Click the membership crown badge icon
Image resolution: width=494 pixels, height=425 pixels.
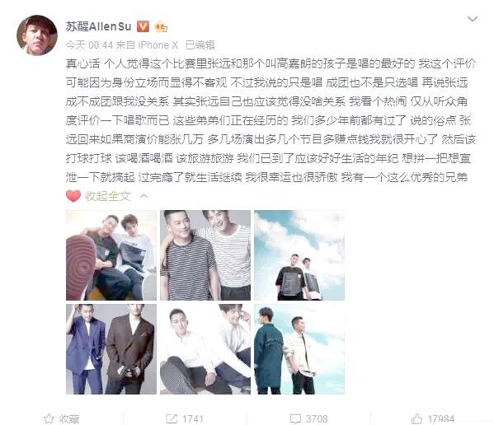[162, 27]
